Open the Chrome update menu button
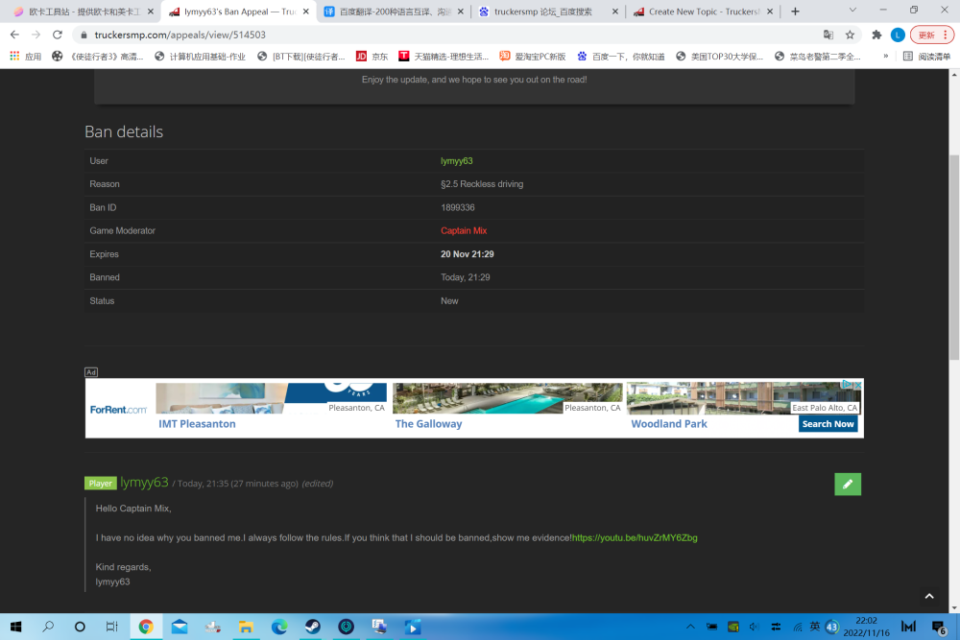 (x=926, y=35)
